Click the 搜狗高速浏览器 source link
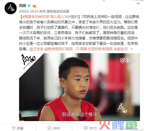The height and width of the screenshot is (131, 144). pos(58,12)
